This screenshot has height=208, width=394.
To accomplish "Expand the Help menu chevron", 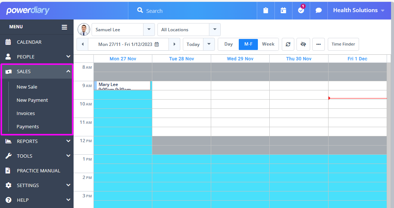I will point(68,200).
